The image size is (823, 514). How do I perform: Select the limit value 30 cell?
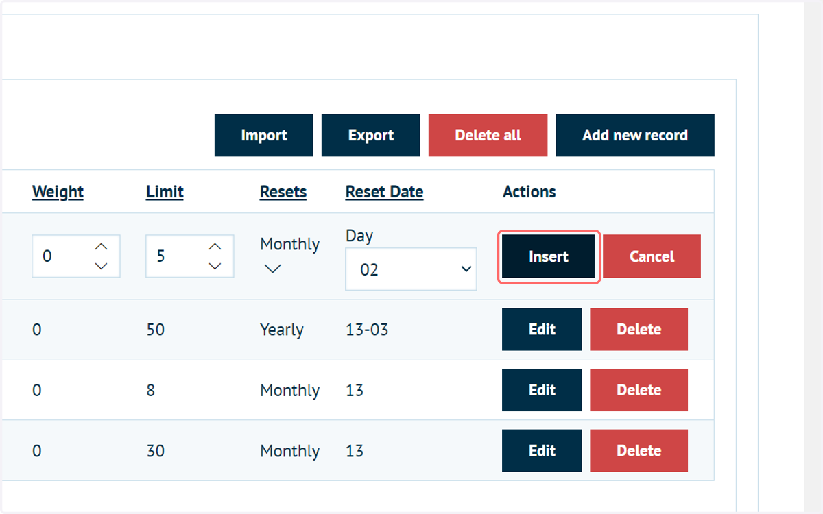pyautogui.click(x=156, y=451)
